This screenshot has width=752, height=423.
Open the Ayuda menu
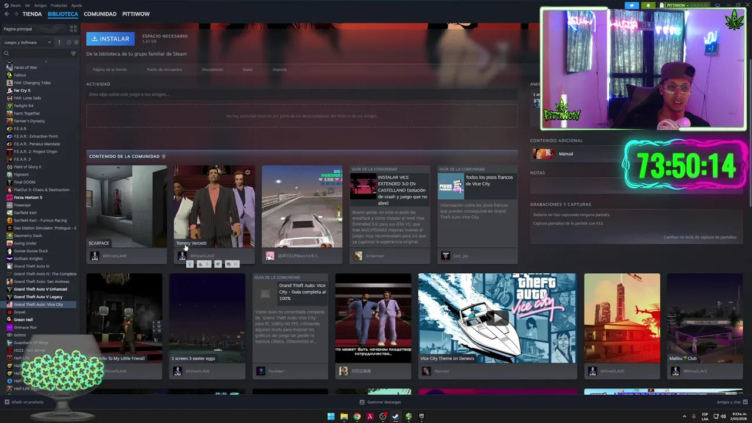pos(76,5)
